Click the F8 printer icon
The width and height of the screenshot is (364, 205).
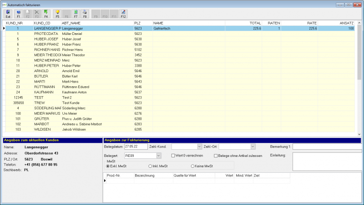[85, 14]
